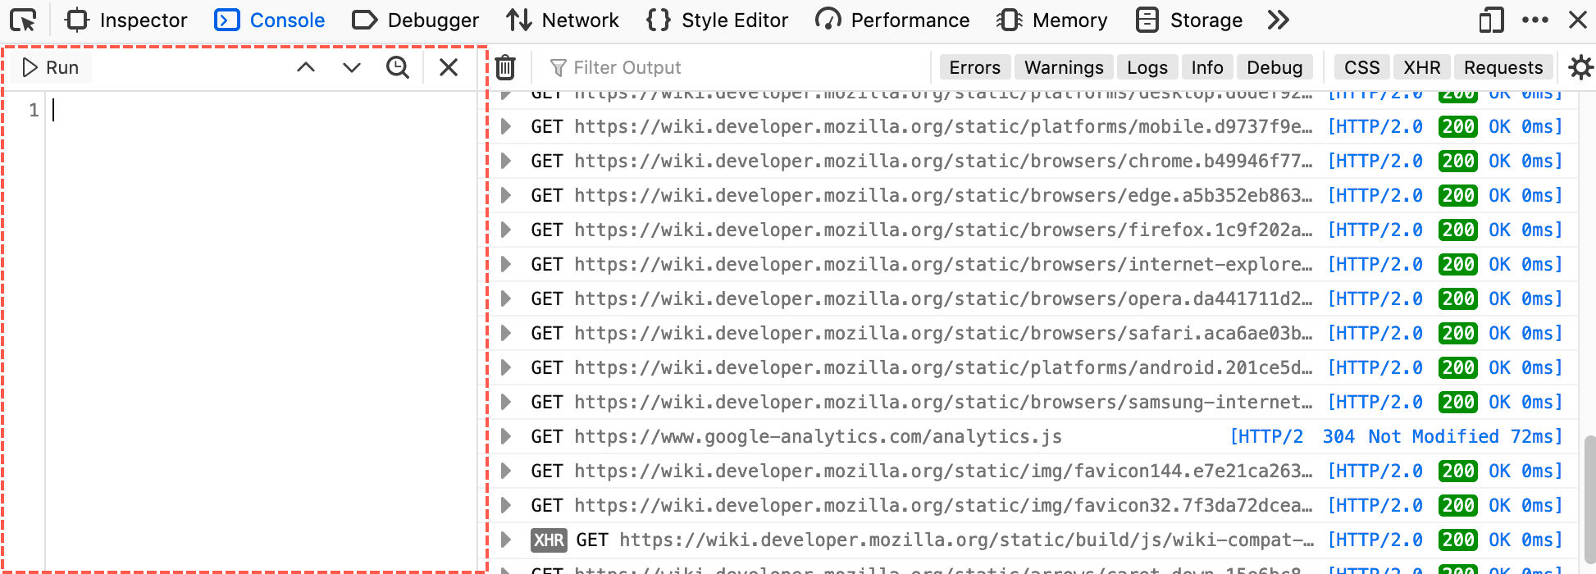Close the multi-line editor panel

click(449, 67)
